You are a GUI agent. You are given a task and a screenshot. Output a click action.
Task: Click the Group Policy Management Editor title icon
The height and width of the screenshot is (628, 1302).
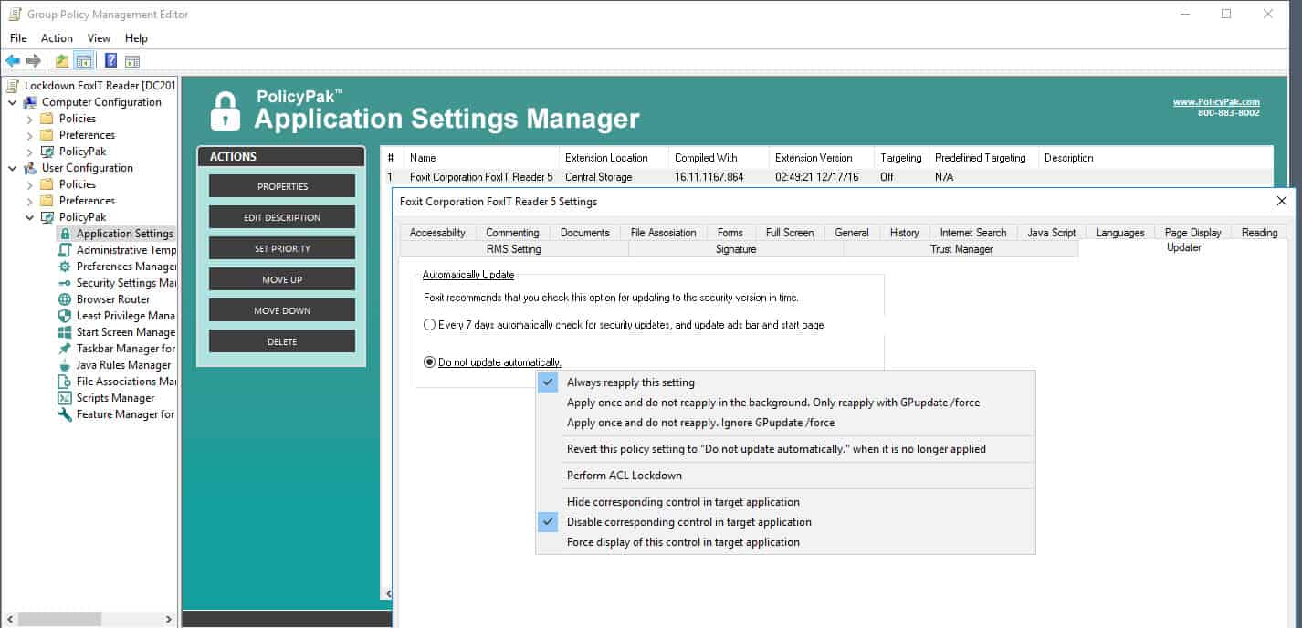[13, 14]
